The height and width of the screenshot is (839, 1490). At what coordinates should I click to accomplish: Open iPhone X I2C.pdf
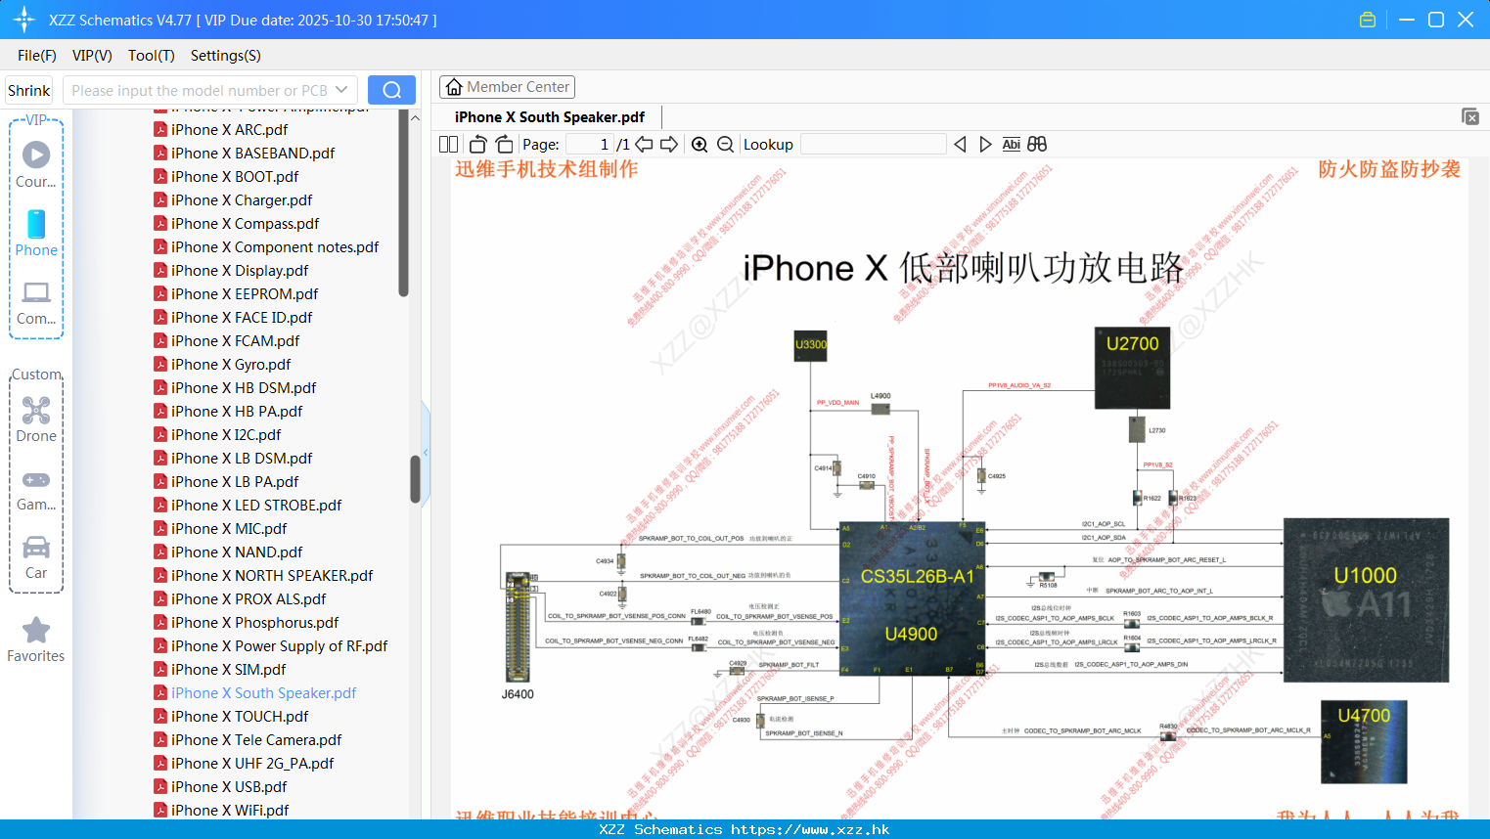click(226, 434)
